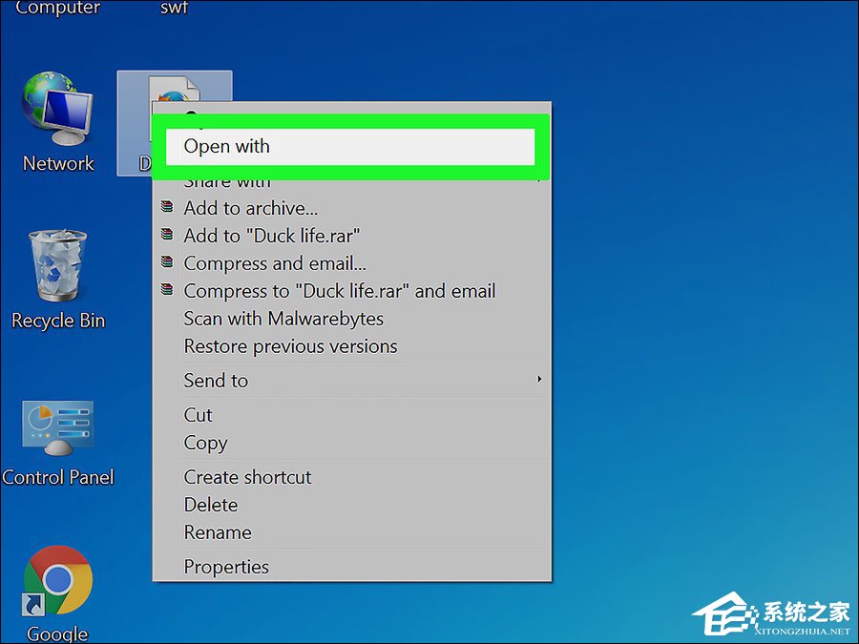
Task: Click the Network icon label text
Action: click(58, 163)
